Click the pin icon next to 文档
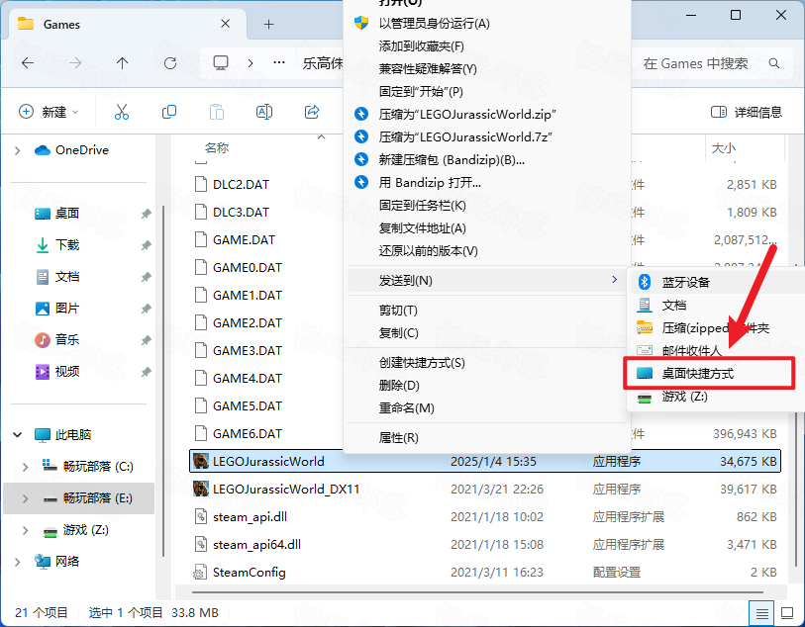The height and width of the screenshot is (627, 805). pyautogui.click(x=147, y=277)
